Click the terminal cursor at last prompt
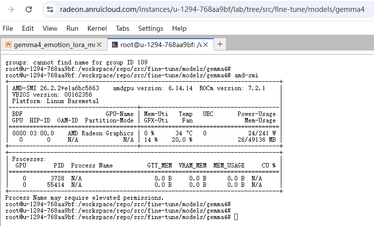This screenshot has width=374, height=226. pos(236,217)
